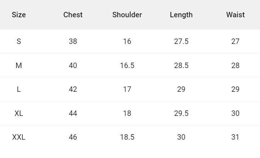Select length value 29.5 in XL row
Viewport: 260px width, 158px height.
pyautogui.click(x=181, y=113)
